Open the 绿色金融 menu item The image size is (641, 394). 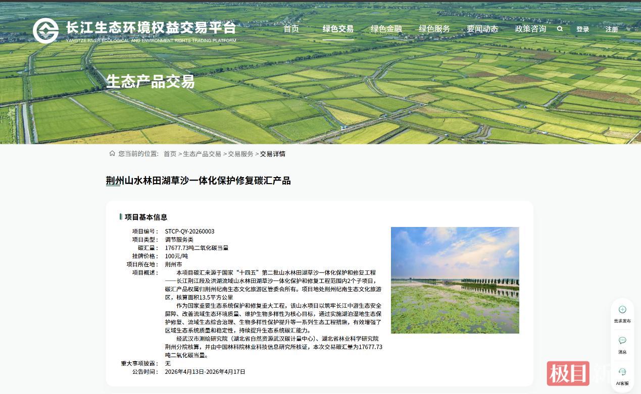[386, 29]
